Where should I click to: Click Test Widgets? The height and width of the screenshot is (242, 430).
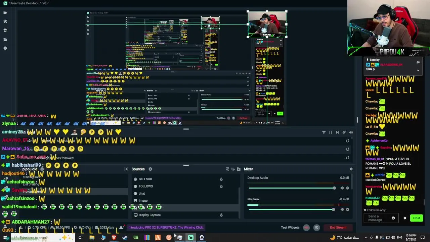(290, 228)
